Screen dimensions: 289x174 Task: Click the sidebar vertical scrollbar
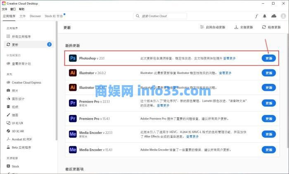coord(57,81)
